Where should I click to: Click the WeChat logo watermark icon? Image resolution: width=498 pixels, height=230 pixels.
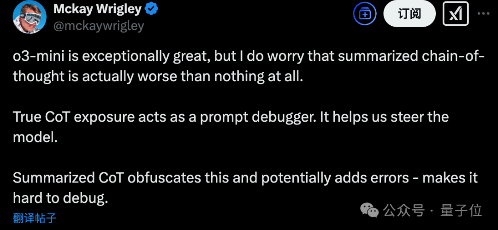point(370,210)
